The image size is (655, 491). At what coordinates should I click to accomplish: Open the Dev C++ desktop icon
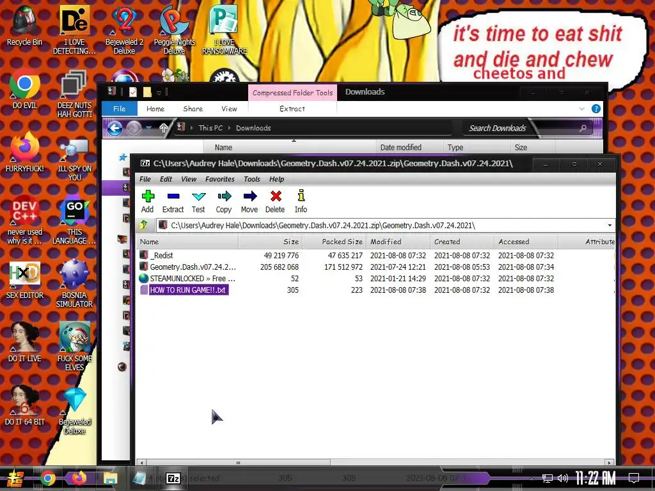pos(25,220)
